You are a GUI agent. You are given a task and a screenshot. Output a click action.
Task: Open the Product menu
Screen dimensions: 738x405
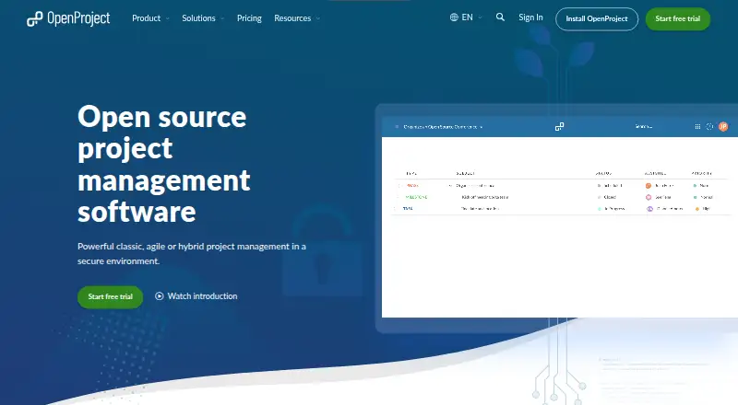point(146,18)
